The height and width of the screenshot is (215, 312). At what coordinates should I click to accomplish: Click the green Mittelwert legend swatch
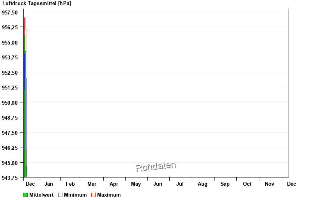(x=26, y=195)
